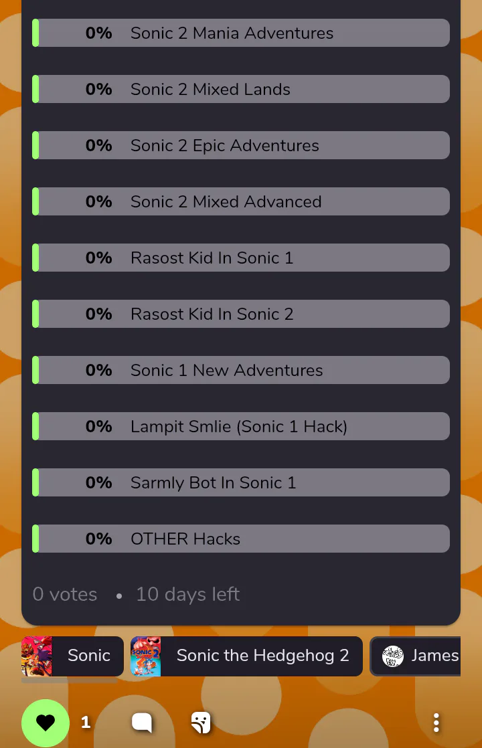Open the sticker icon beside comments
482x748 pixels.
(x=201, y=723)
